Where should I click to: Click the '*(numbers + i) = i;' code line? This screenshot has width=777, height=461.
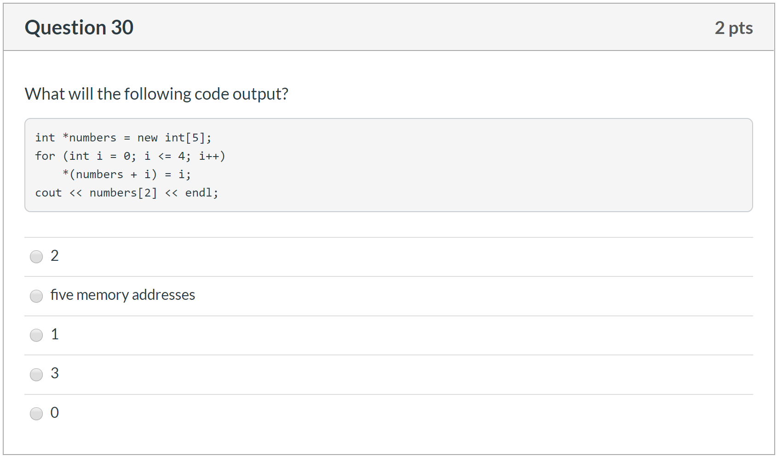(x=127, y=174)
